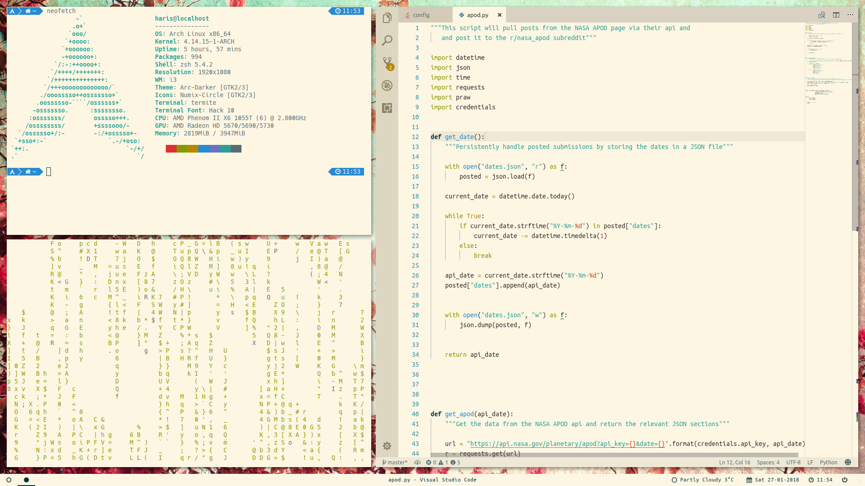Click the home icon in the bottom prompt
The width and height of the screenshot is (865, 486).
click(28, 171)
